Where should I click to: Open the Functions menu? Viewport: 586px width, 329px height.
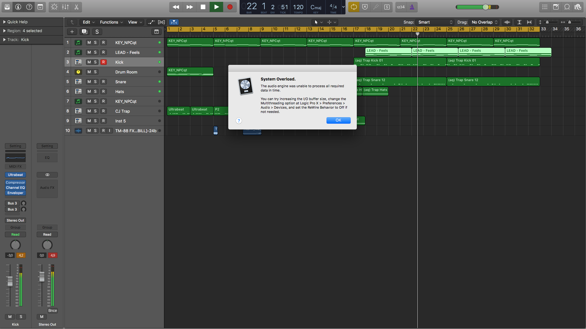tap(111, 22)
